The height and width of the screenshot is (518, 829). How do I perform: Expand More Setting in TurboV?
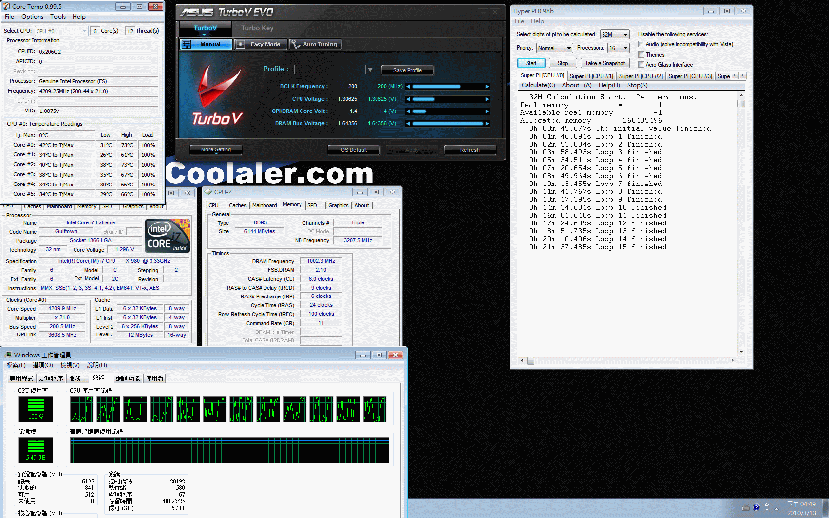point(216,150)
